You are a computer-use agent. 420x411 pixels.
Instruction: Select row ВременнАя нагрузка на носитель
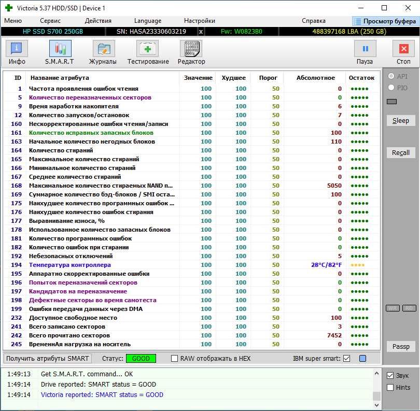192,344
